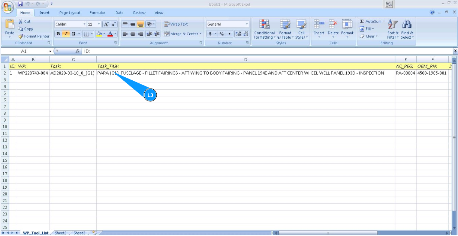Decrease font size with Shrink Font
Viewport: 458px width, 236px height.
[x=114, y=24]
